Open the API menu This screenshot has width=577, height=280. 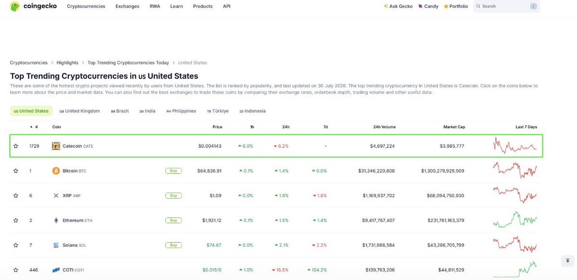[x=227, y=6]
